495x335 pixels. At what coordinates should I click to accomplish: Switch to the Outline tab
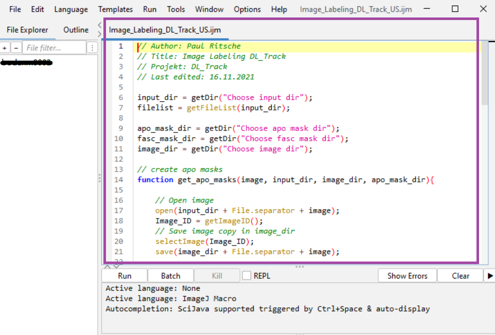click(76, 30)
